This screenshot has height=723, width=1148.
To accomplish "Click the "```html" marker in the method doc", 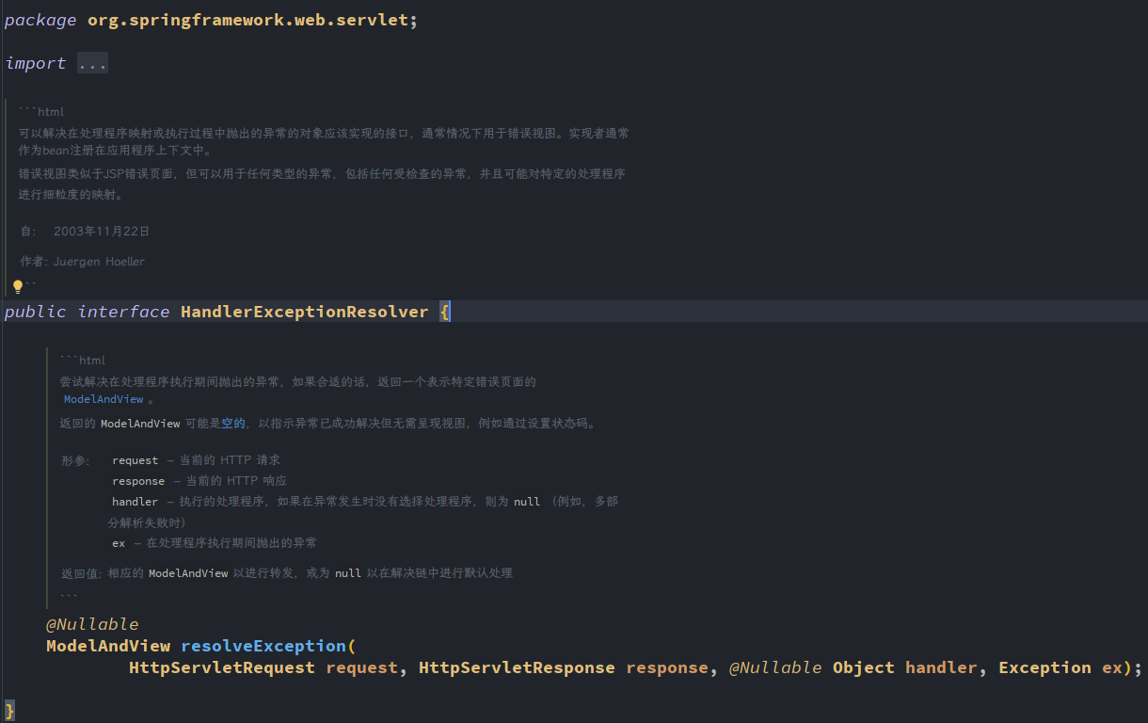I will (83, 361).
